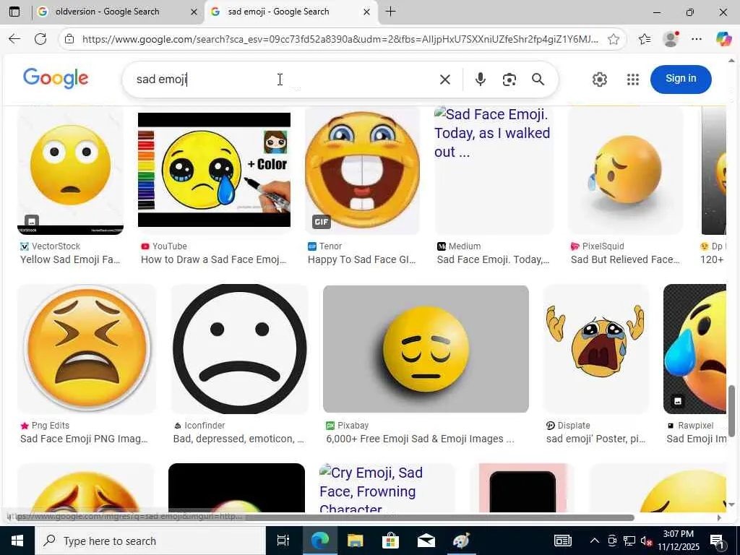Add this page to favorites
This screenshot has width=740, height=555.
(x=613, y=39)
